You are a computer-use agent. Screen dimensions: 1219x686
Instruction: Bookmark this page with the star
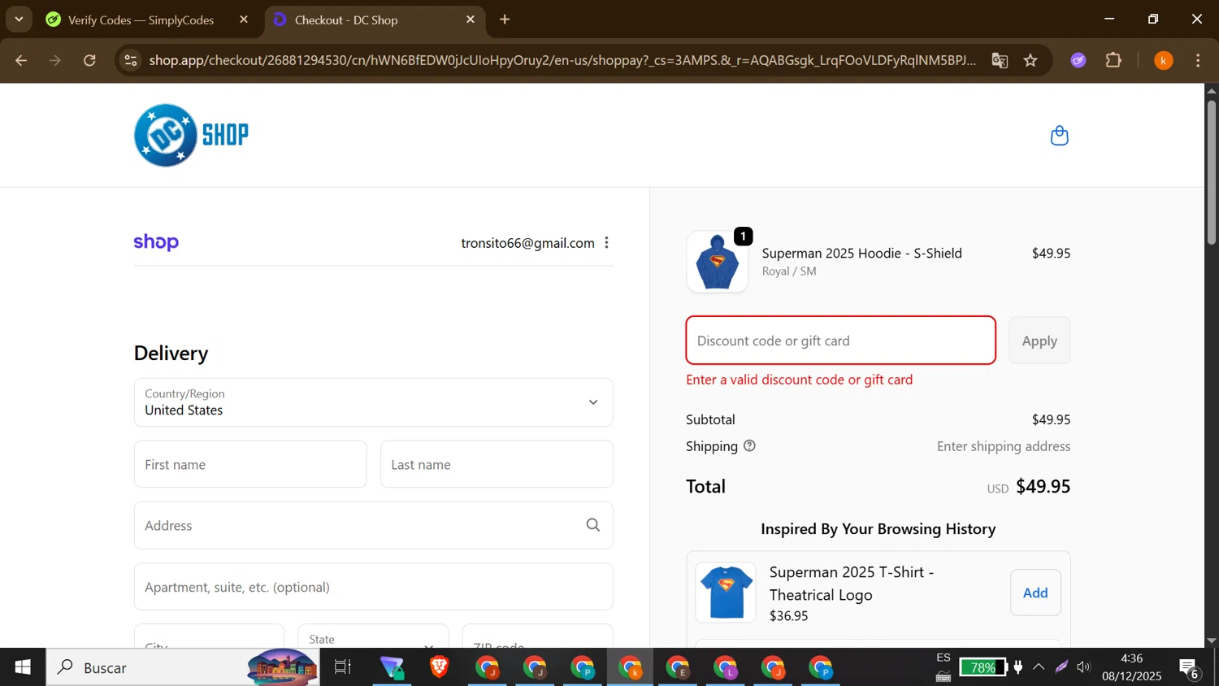pos(1030,60)
